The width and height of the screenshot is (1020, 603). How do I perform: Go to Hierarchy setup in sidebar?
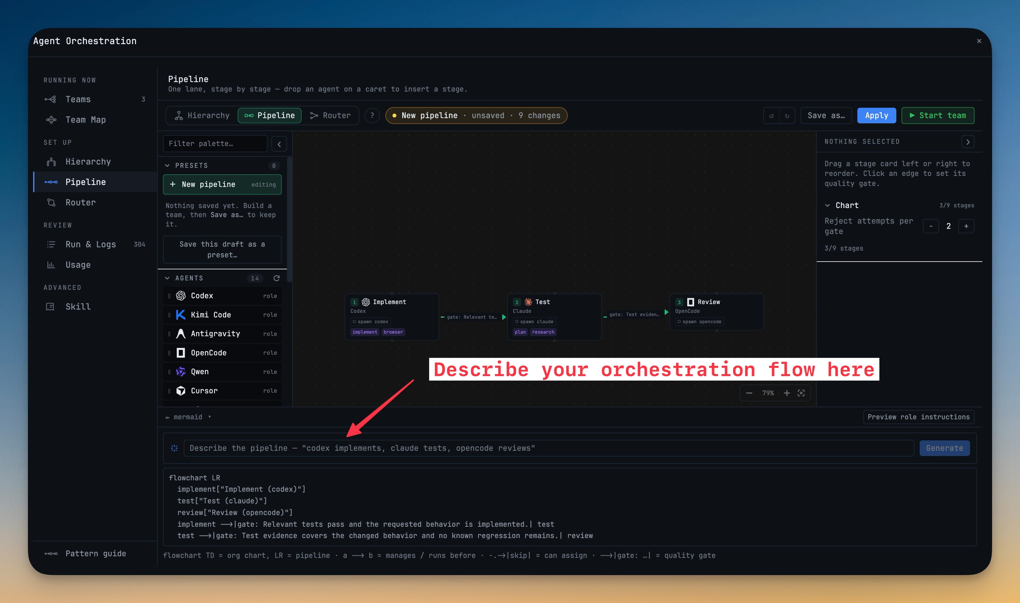95,162
